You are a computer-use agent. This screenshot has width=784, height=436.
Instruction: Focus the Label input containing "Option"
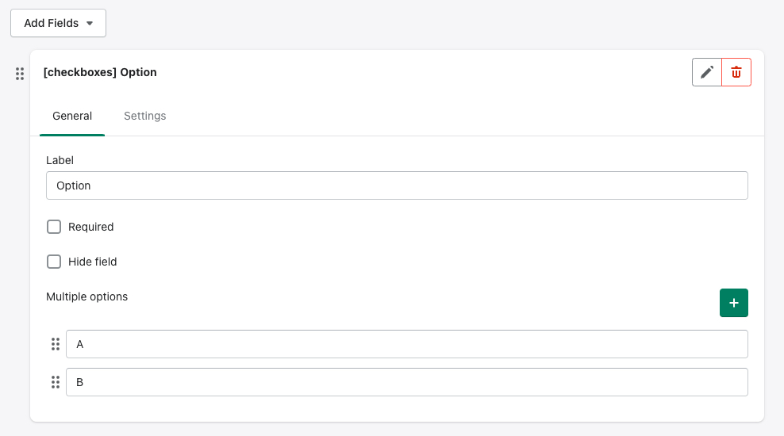(397, 185)
